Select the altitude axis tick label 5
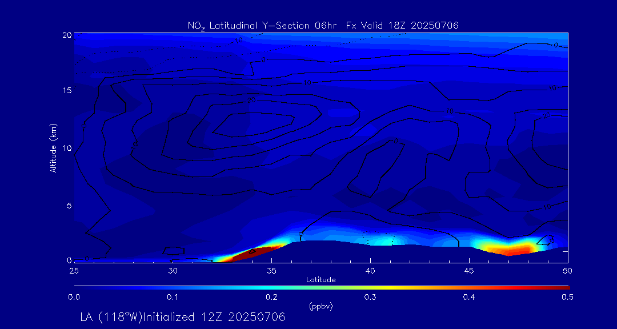The image size is (617, 329). [x=69, y=206]
